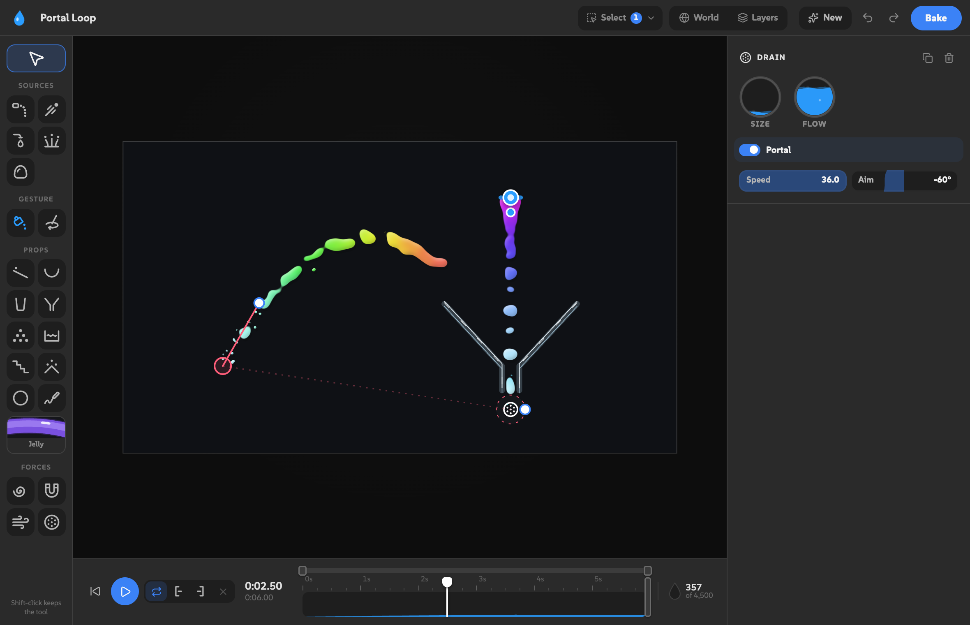The image size is (970, 625).
Task: Add a straight line prop
Action: coord(21,273)
